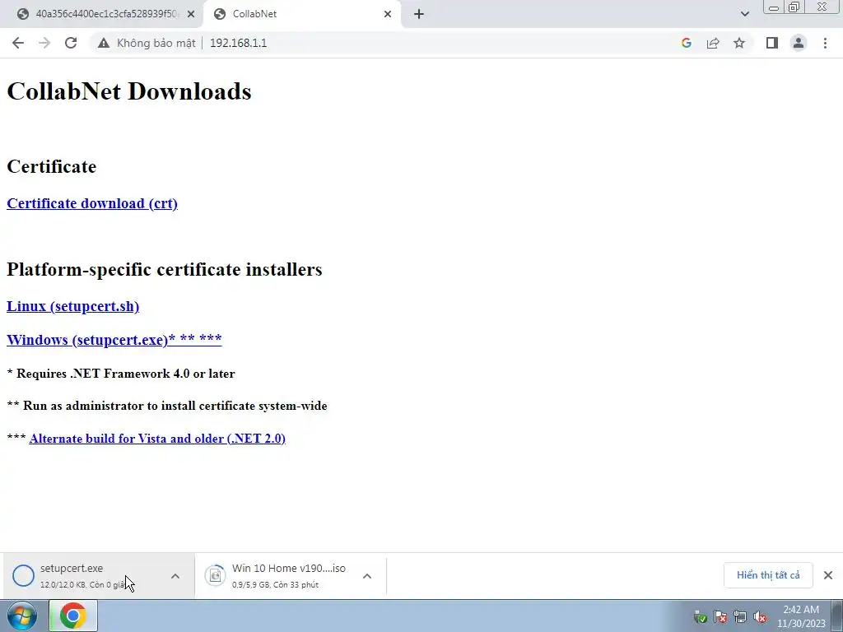Expand options for Win 10 Home iso download

[366, 576]
